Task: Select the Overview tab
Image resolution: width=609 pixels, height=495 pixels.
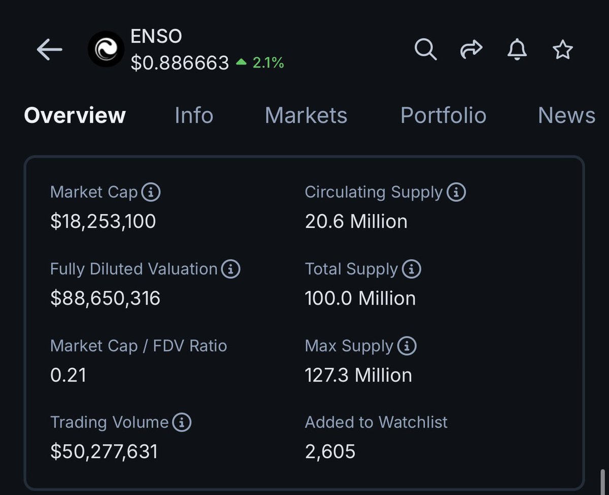Action: pos(75,116)
